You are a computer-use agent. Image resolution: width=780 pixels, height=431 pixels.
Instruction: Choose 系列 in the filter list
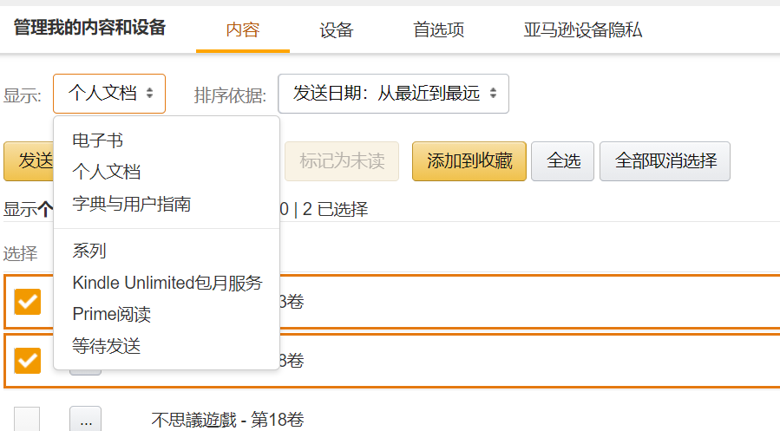89,251
